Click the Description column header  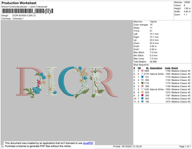coord(156,68)
